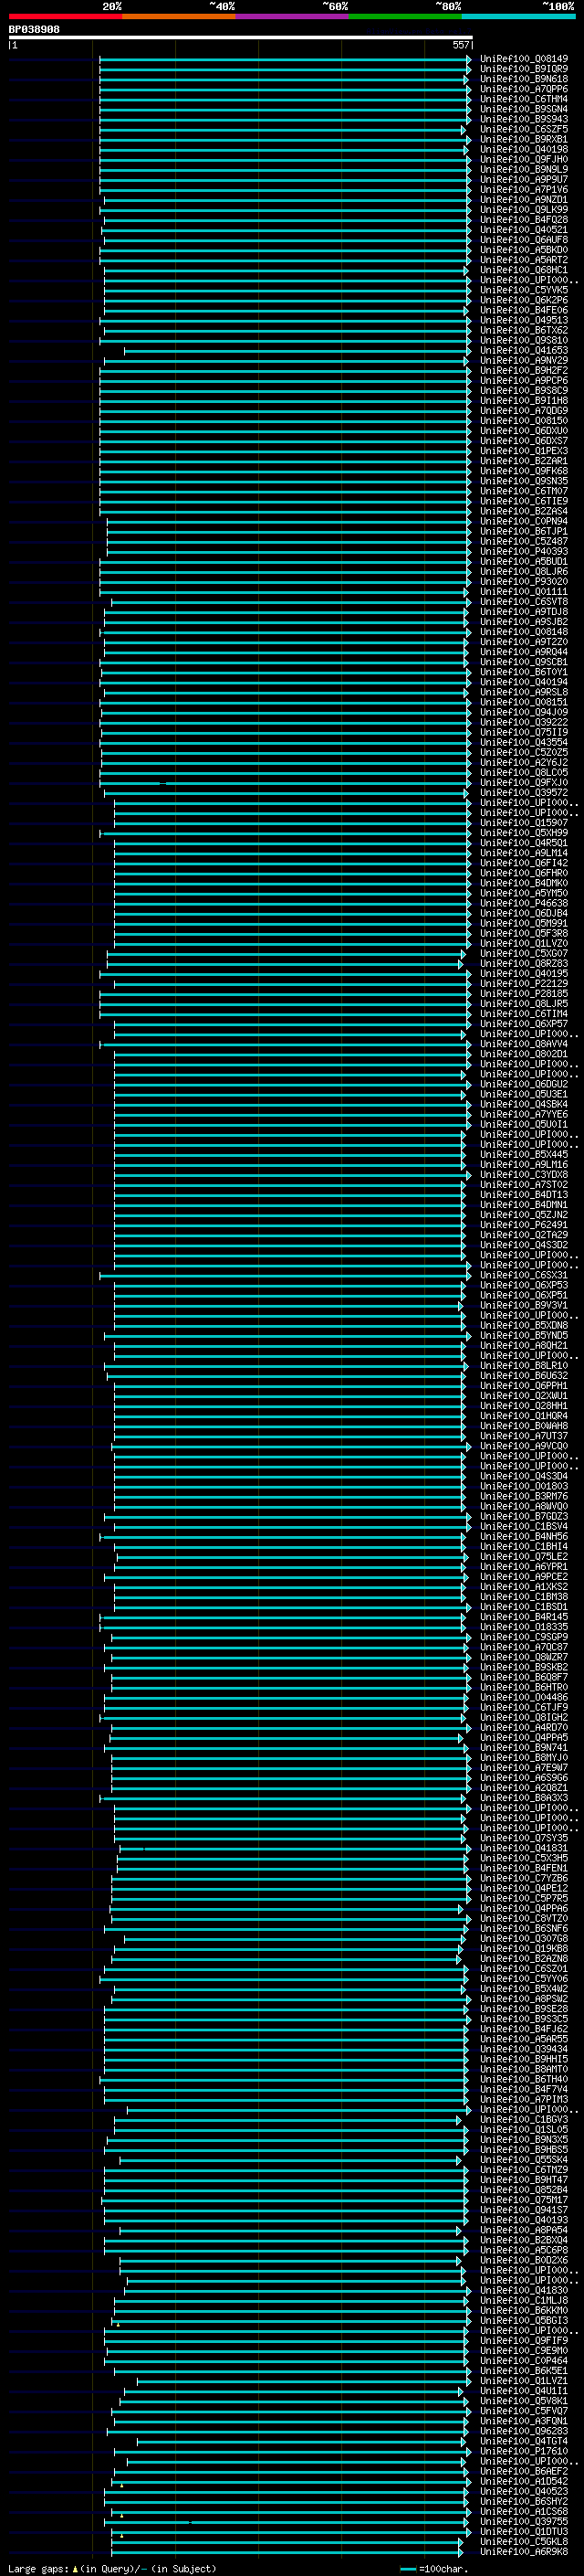Open hit UniRef100_A7QPP6
The height and width of the screenshot is (2576, 584).
[523, 89]
